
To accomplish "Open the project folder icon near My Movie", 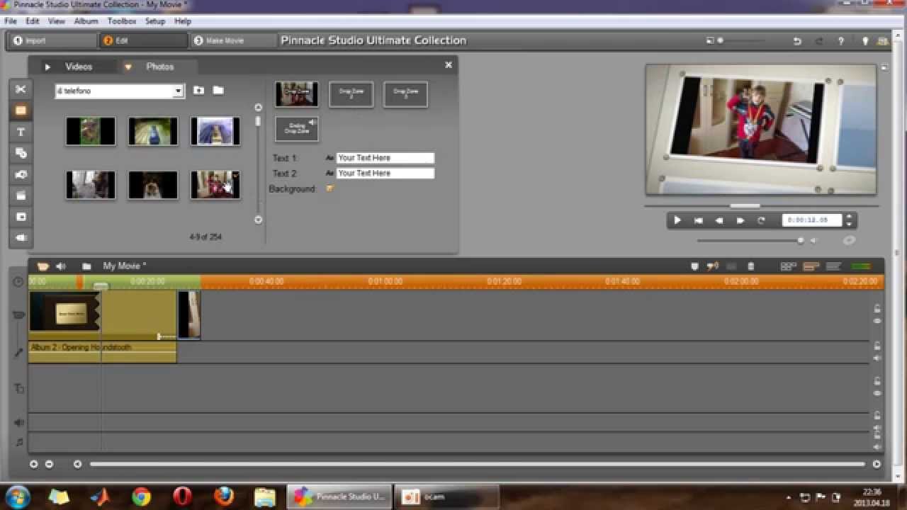I will 86,266.
